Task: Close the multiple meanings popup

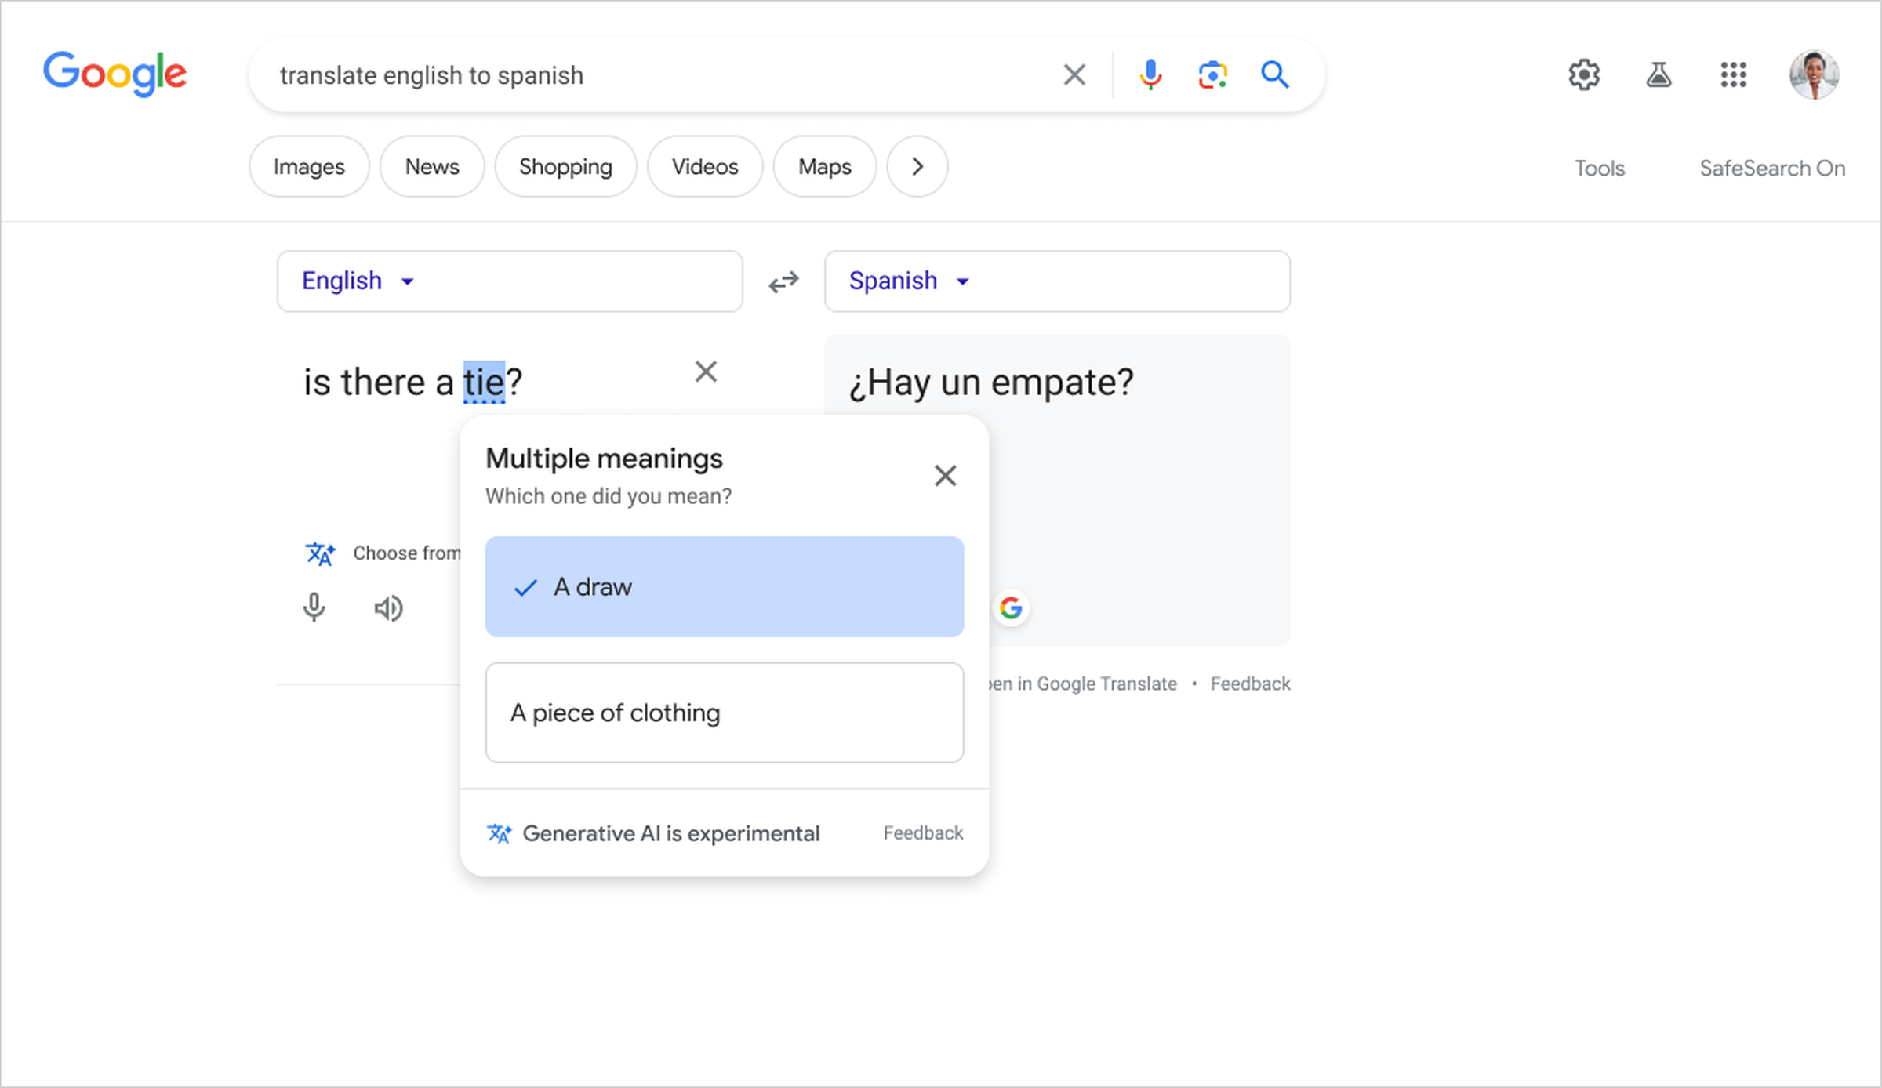Action: pos(946,475)
